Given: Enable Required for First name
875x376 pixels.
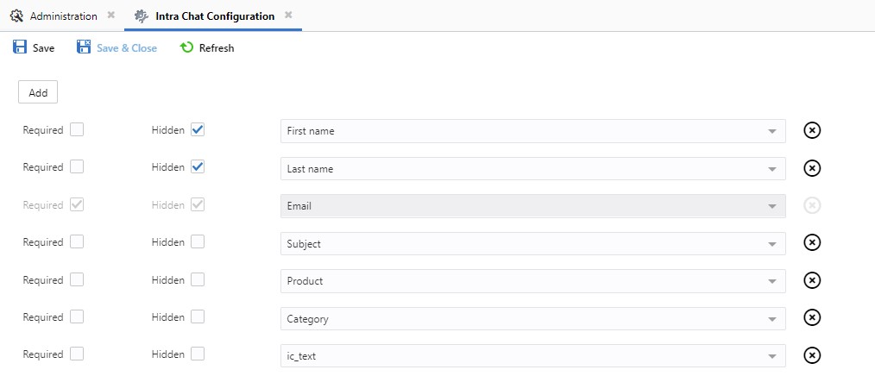Looking at the screenshot, I should tap(77, 130).
